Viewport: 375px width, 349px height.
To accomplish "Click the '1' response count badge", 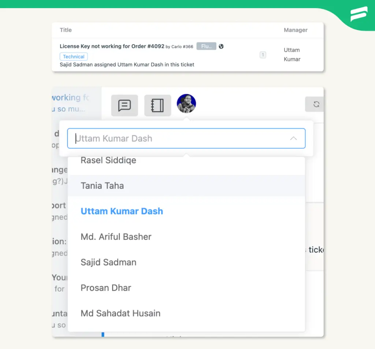I will [263, 55].
